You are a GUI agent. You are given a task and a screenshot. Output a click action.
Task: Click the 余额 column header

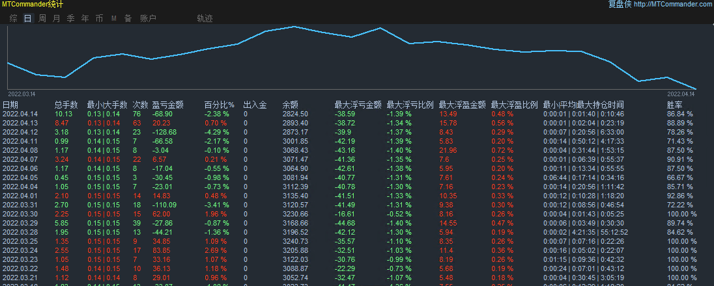[291, 105]
